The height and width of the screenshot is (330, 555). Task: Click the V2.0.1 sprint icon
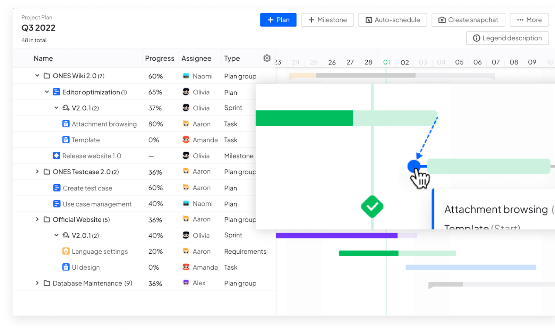(x=66, y=108)
